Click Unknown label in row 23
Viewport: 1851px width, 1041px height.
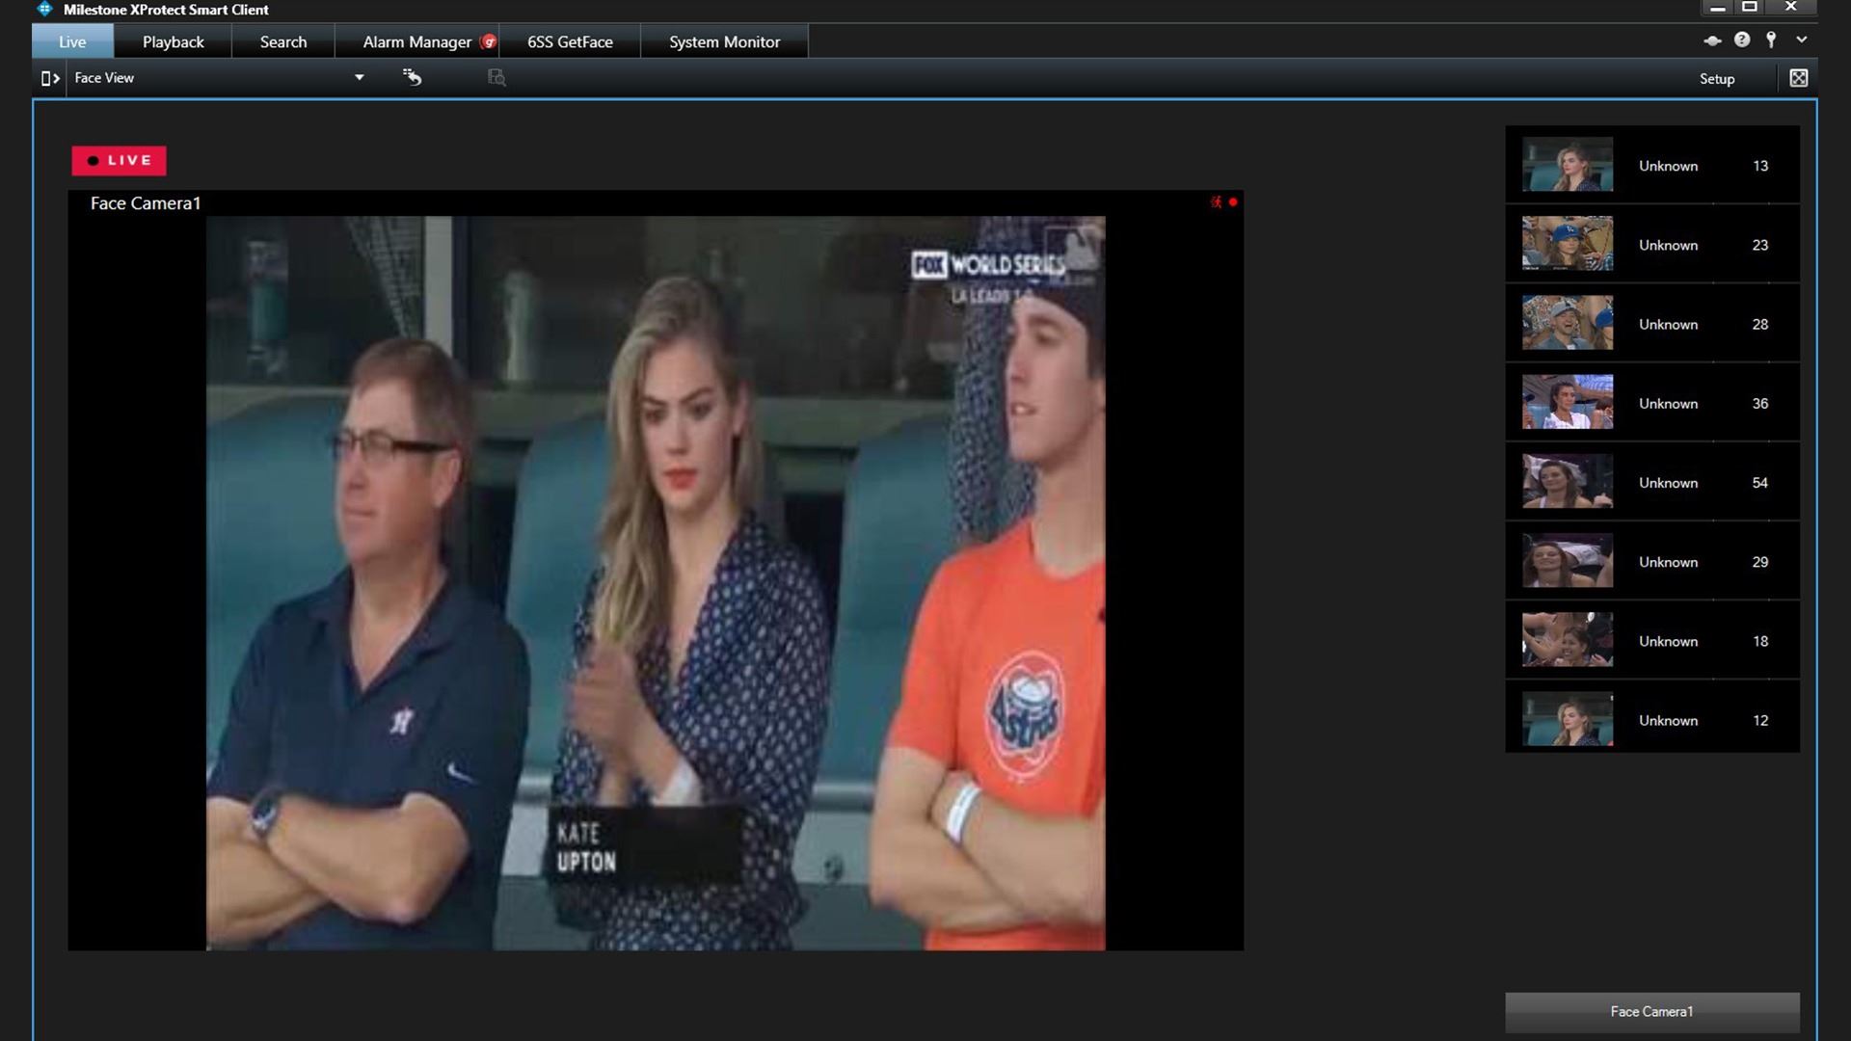click(1668, 245)
